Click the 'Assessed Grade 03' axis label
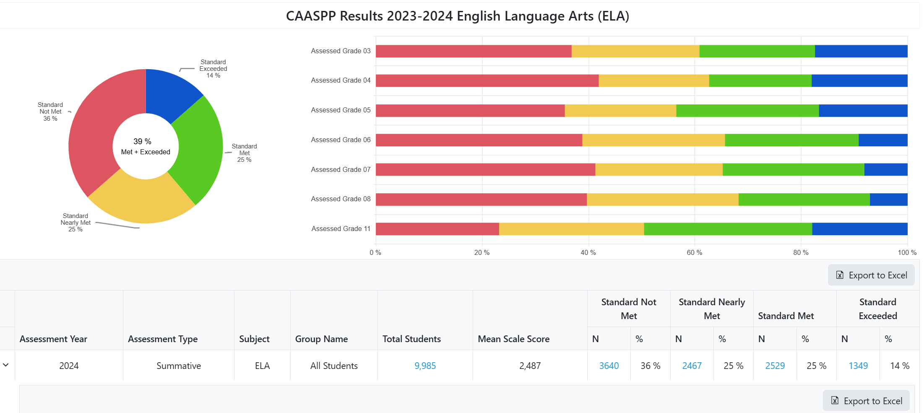 (341, 51)
